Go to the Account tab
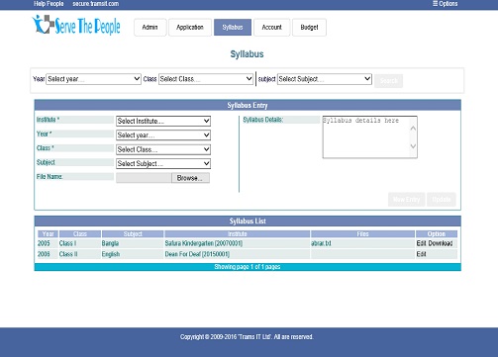Screen dimensions: 498x357 271,28
